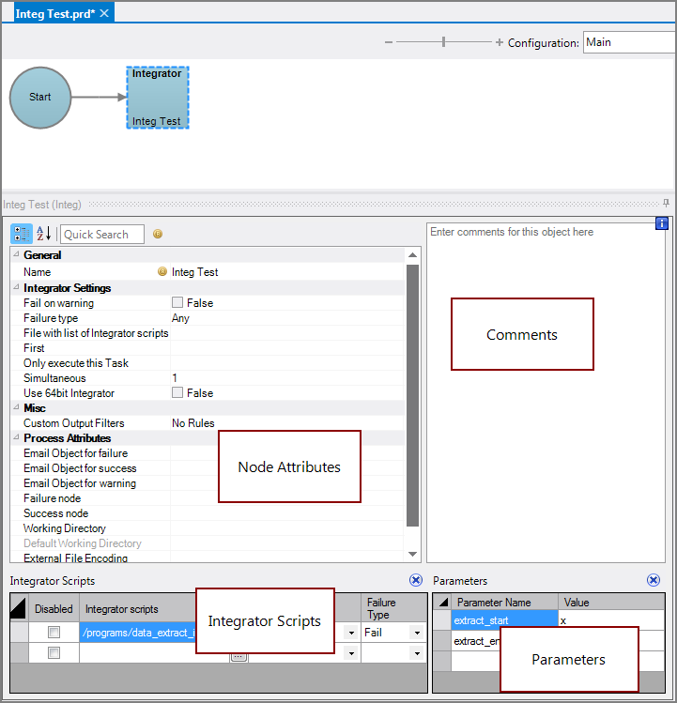Click scroll down arrow of properties list
The height and width of the screenshot is (703, 677).
point(413,554)
